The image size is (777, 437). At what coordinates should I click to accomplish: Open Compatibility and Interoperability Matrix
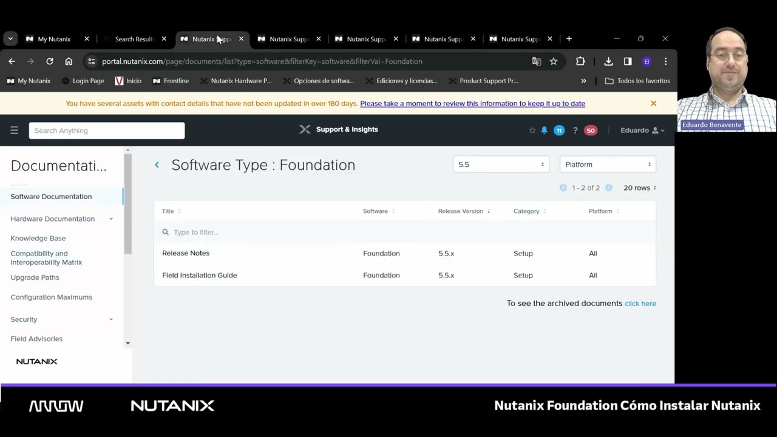pyautogui.click(x=46, y=258)
